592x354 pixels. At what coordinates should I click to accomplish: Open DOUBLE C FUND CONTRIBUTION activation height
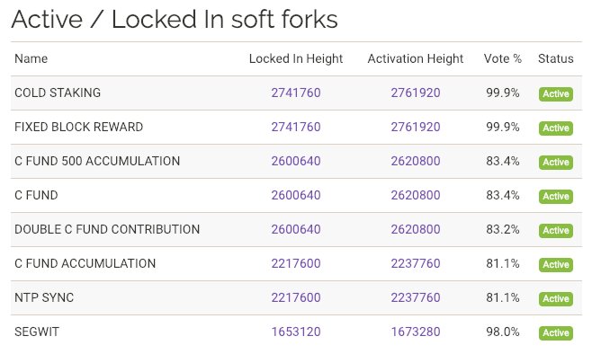click(x=416, y=229)
